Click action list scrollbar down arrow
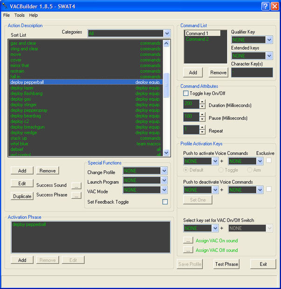Image resolution: width=281 pixels, height=289 pixels. (166, 152)
